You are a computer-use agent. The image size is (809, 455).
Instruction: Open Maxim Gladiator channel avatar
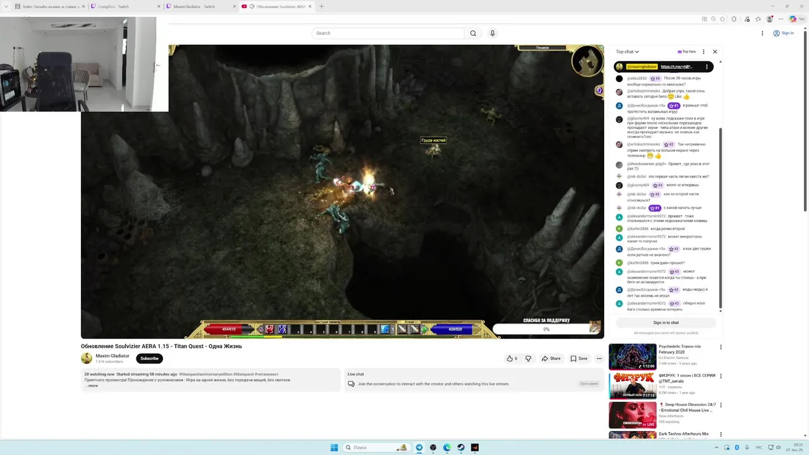click(x=87, y=358)
